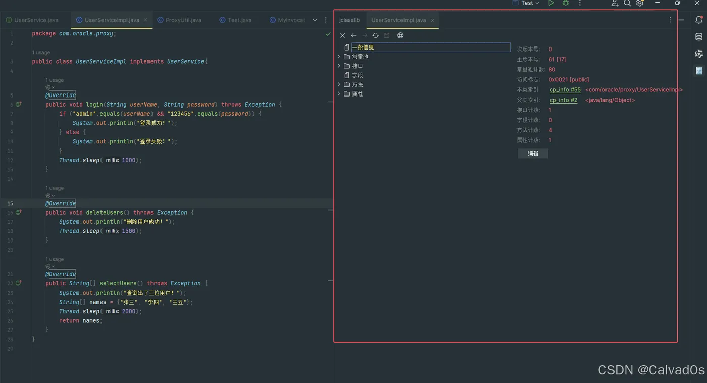Go back using the jclasslib left arrow
Screen dimensions: 707x383
(353, 35)
